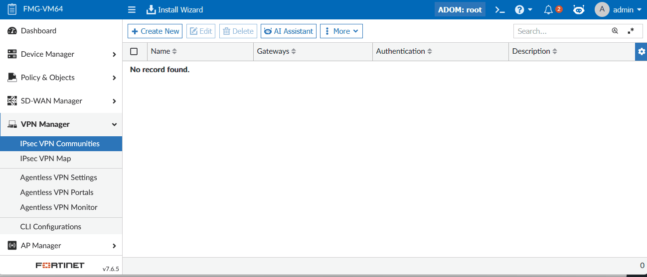Image resolution: width=647 pixels, height=277 pixels.
Task: Open column settings gear icon
Action: (x=641, y=52)
